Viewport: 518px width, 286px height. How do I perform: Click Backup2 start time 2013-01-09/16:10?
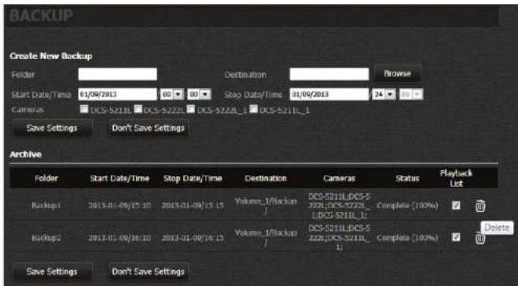tap(119, 238)
